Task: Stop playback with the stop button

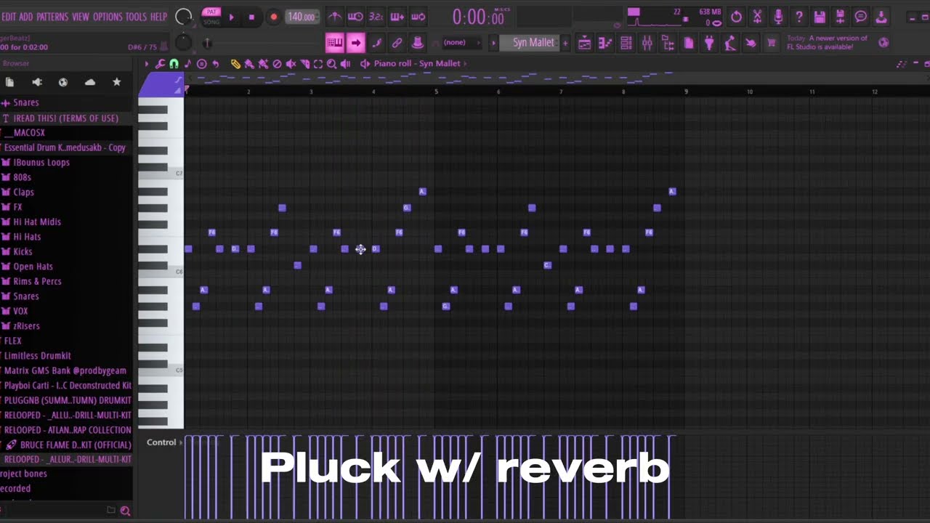Action: (x=251, y=17)
